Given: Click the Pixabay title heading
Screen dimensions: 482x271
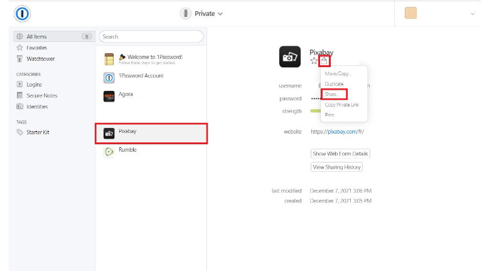Looking at the screenshot, I should (x=321, y=52).
